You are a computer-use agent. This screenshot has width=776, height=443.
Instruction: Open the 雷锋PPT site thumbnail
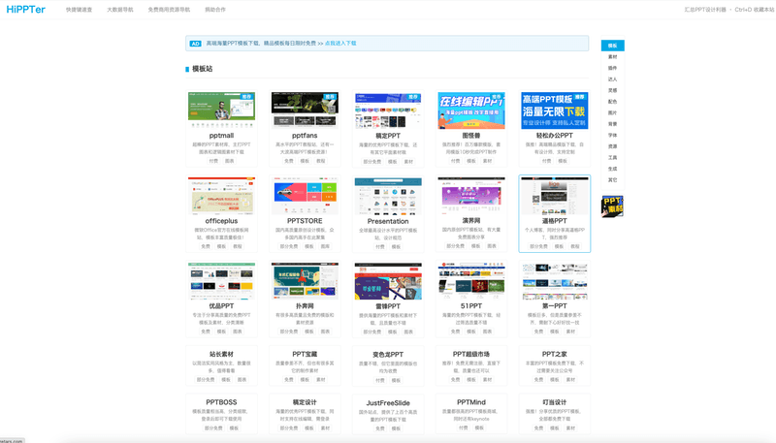[388, 281]
